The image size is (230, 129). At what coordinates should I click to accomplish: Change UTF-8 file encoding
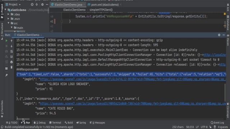204,127
